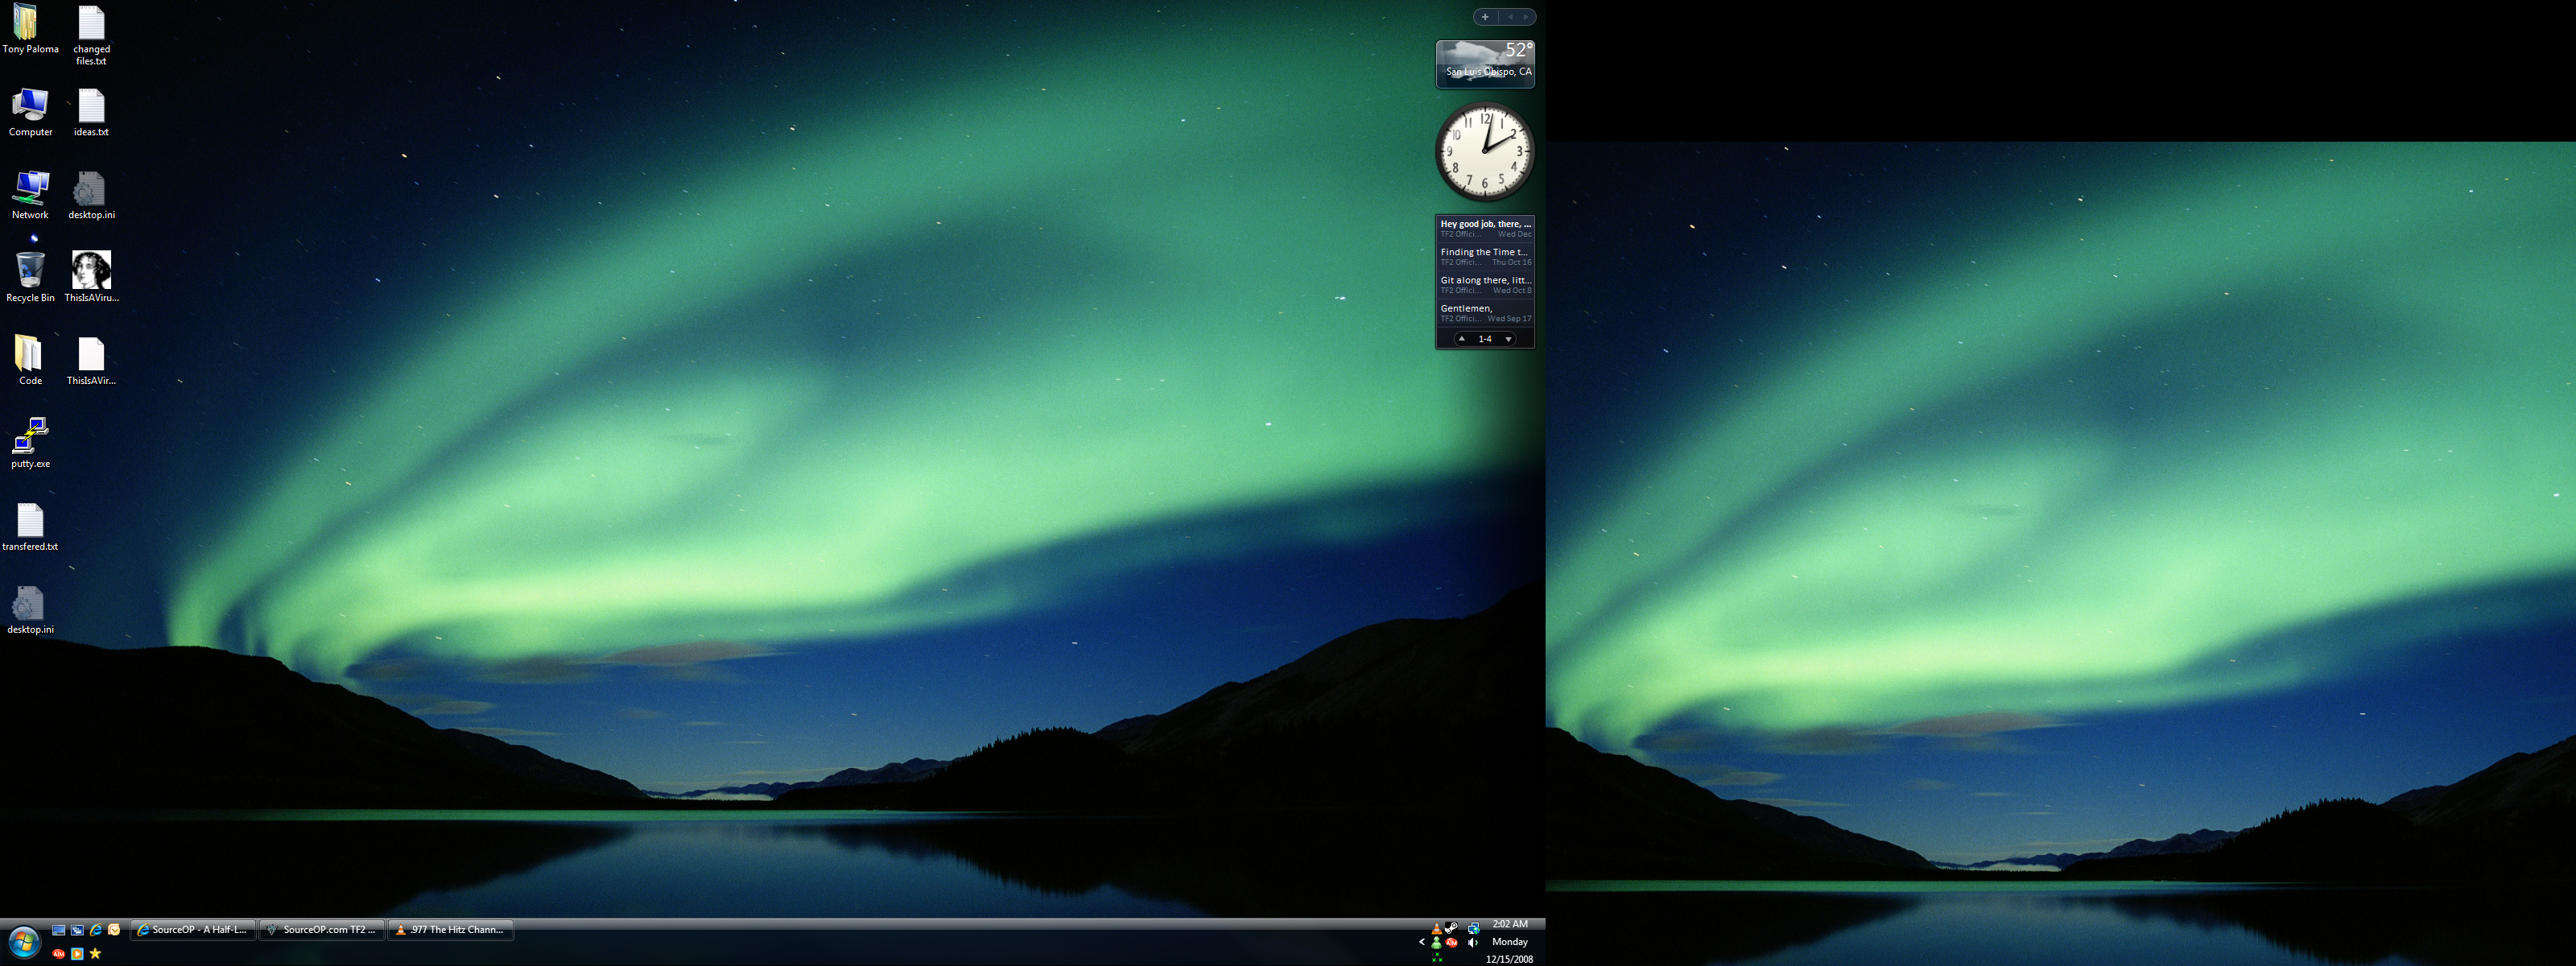Switch to .977 The Hitz Channel VLC window
The height and width of the screenshot is (966, 2576).
(451, 930)
